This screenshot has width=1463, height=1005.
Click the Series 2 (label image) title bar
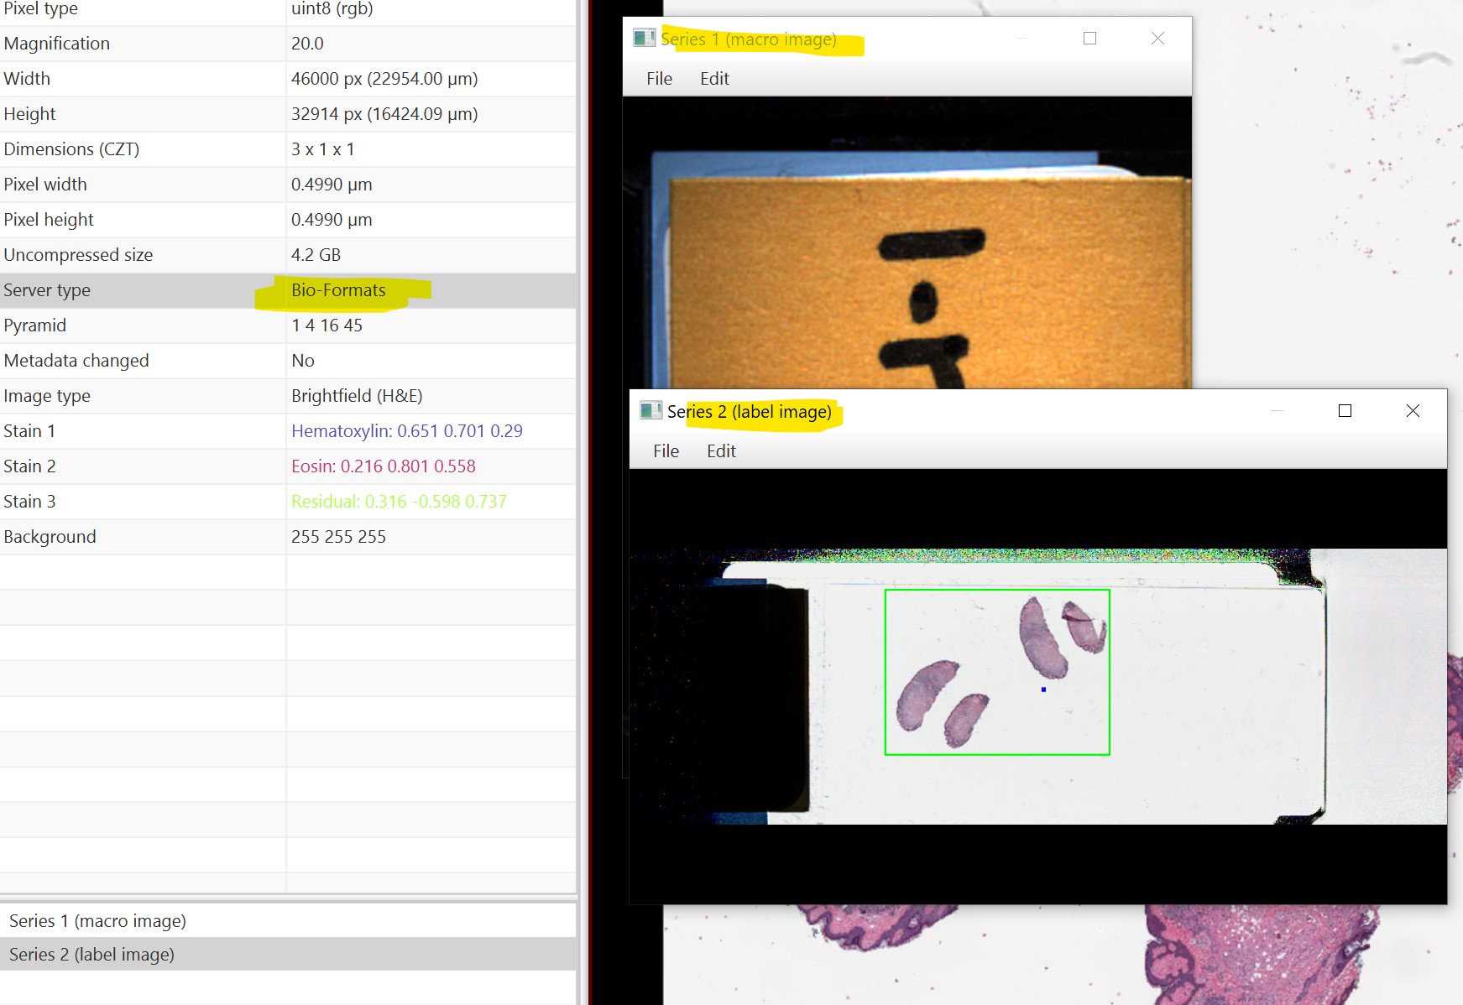point(1037,411)
